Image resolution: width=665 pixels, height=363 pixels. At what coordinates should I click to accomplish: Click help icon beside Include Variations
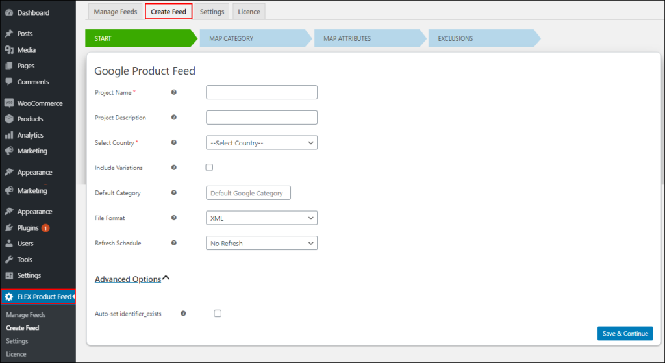point(174,167)
